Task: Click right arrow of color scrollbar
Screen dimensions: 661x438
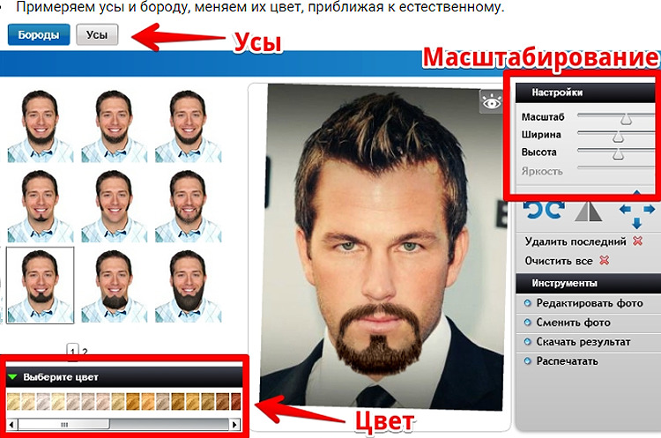Action: point(234,425)
